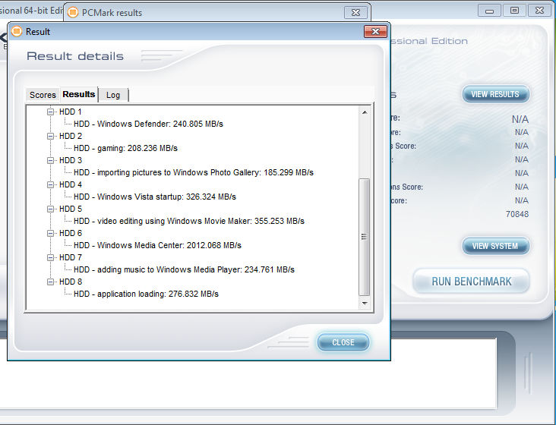The height and width of the screenshot is (425, 556).
Task: Click the results list scrollbar thumb
Action: coord(364,237)
